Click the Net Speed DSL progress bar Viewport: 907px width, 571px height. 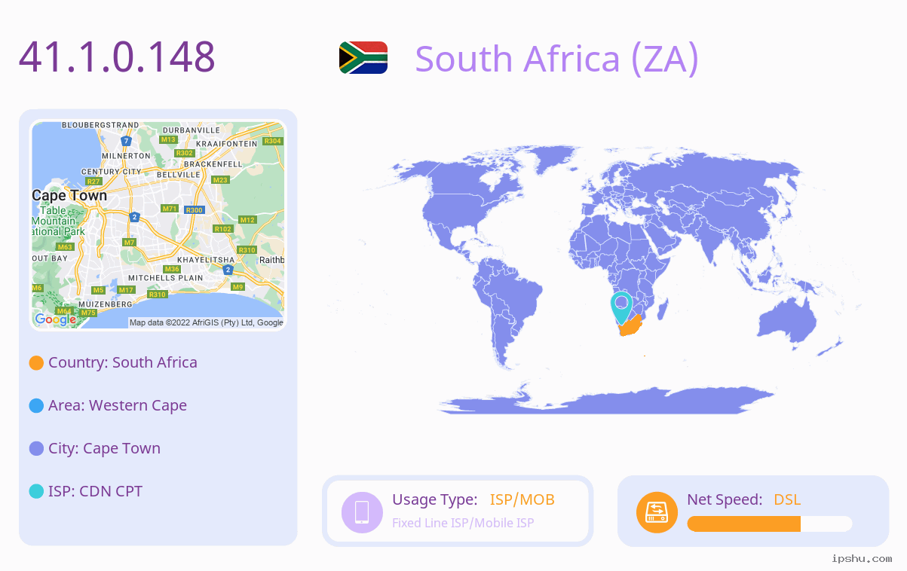pyautogui.click(x=770, y=524)
